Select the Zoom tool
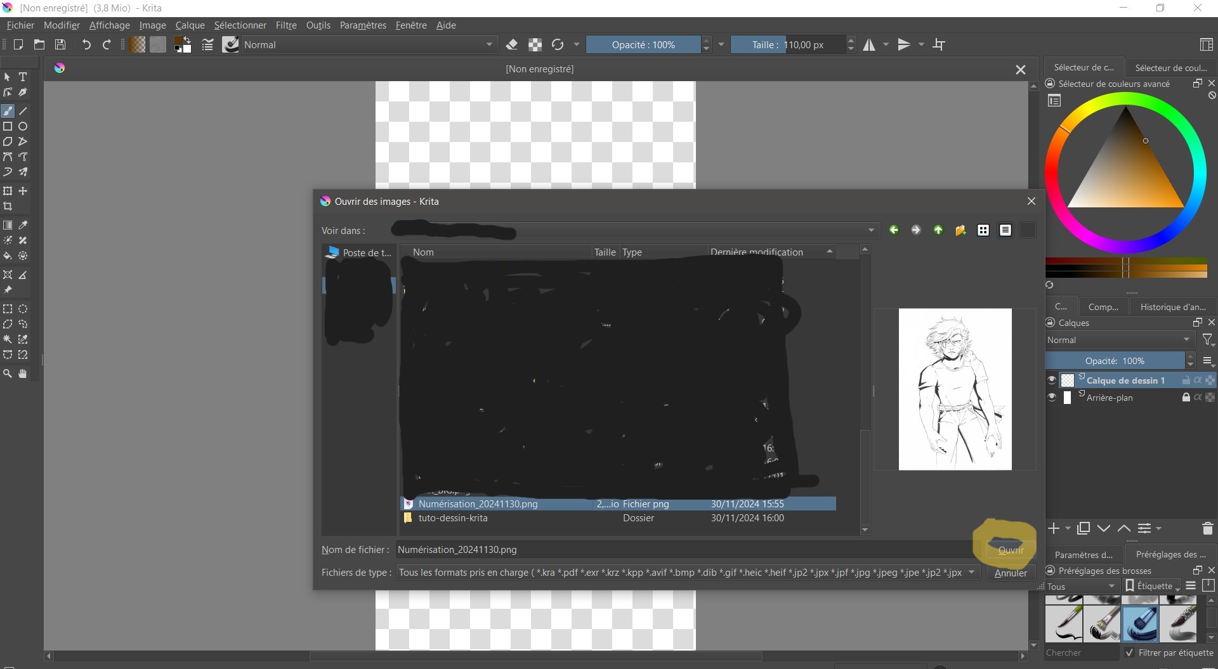1218x669 pixels. point(8,373)
